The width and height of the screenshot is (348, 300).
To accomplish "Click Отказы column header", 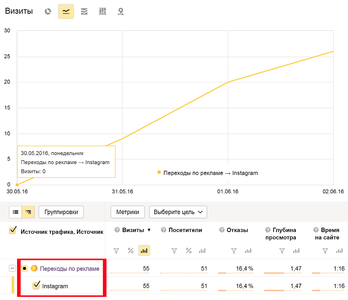I will click(237, 230).
